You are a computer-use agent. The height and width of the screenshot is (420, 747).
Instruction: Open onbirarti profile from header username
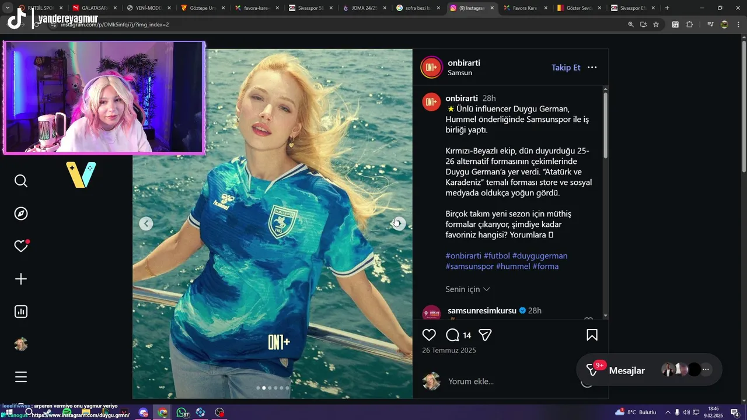coord(464,62)
